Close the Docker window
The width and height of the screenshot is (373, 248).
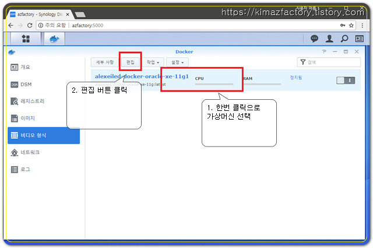357,51
